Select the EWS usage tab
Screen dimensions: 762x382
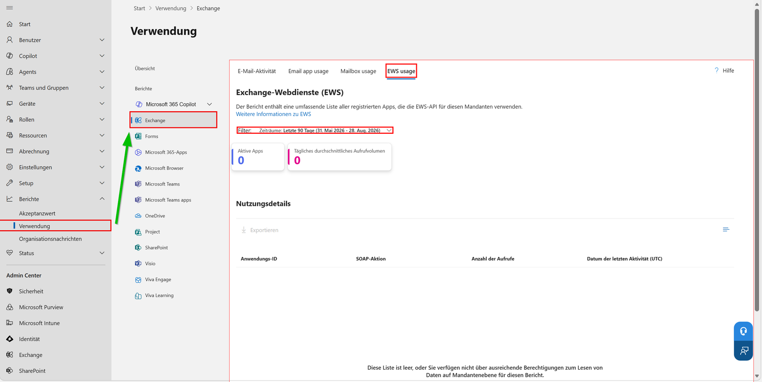(x=401, y=71)
